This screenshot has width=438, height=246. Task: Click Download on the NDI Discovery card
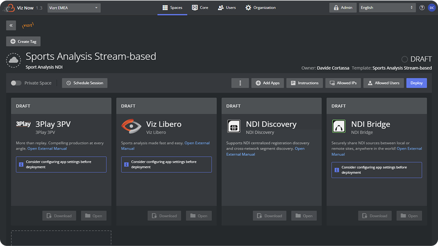(x=270, y=216)
